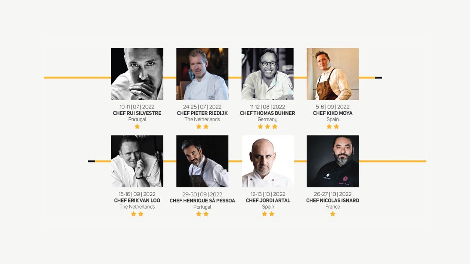Click the single star under Rui Silvestre
The image size is (470, 264).
(137, 126)
